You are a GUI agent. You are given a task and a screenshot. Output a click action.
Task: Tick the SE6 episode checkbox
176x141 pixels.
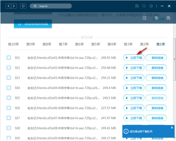coord(9,108)
